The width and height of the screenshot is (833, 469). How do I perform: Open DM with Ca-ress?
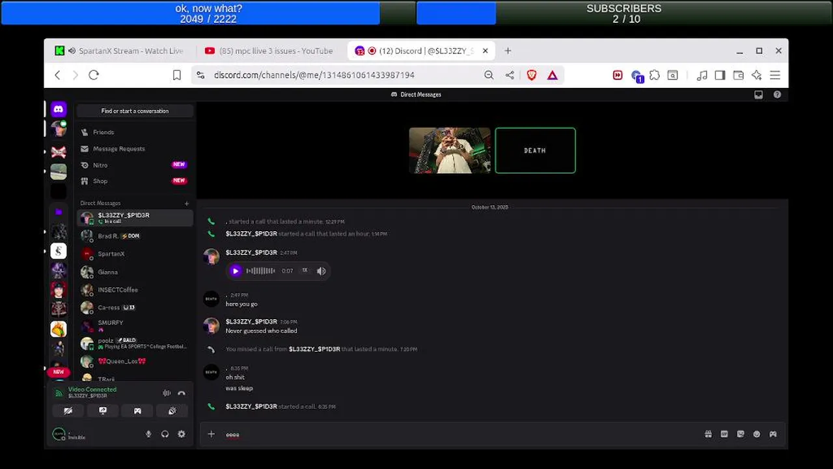coord(135,307)
